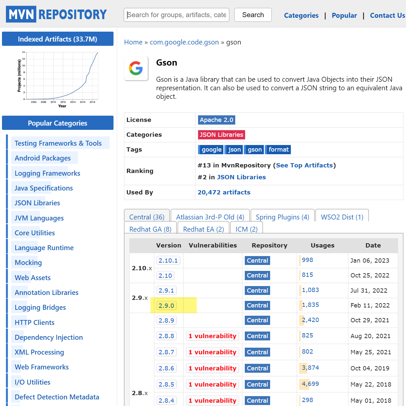Screen dimensions: 406x406
Task: Switch to Atlassian 3rd-P Old (4) tab
Action: tap(210, 217)
